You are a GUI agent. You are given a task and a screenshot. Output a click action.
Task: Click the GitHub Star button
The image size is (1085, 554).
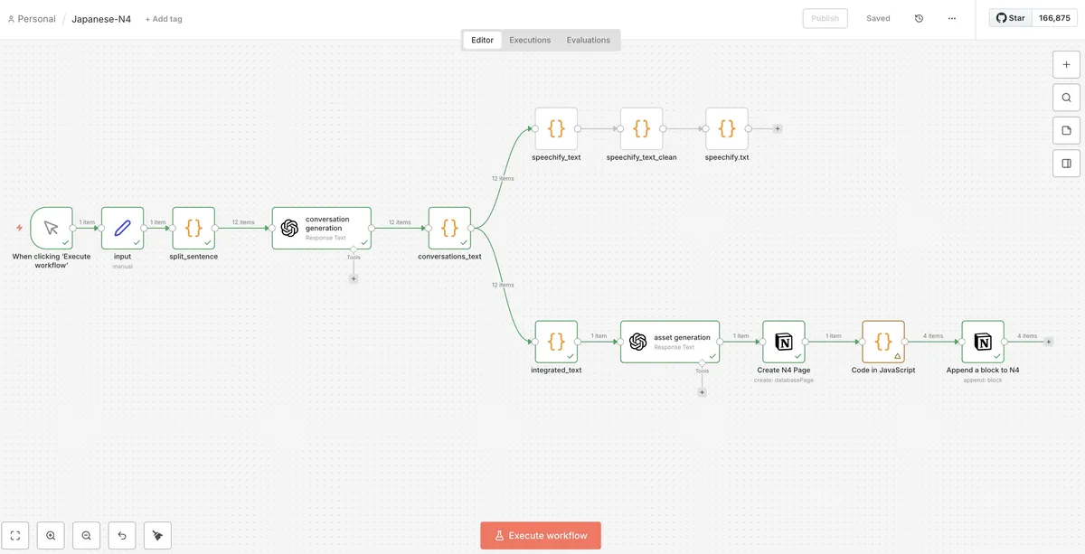click(1009, 18)
